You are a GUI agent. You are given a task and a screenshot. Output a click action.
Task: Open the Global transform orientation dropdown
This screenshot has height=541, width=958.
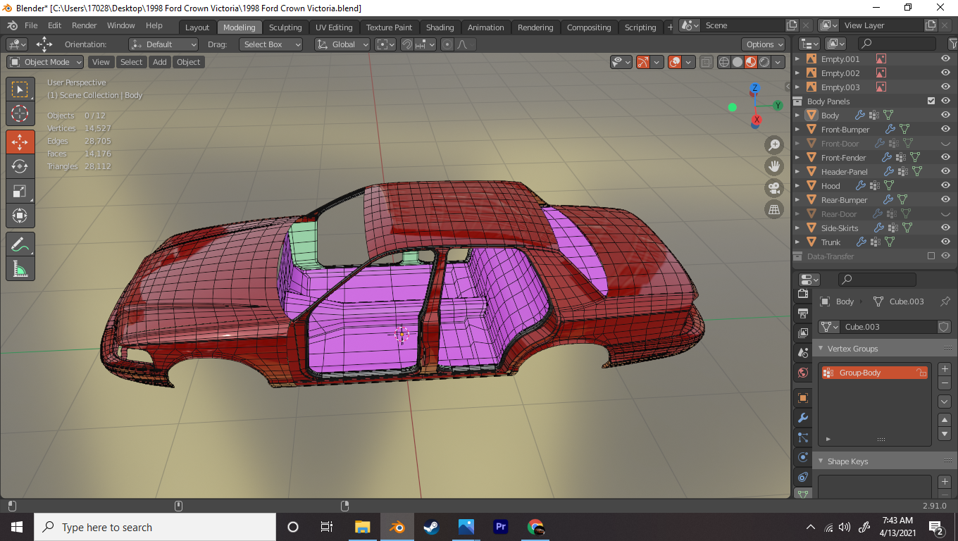coord(342,44)
